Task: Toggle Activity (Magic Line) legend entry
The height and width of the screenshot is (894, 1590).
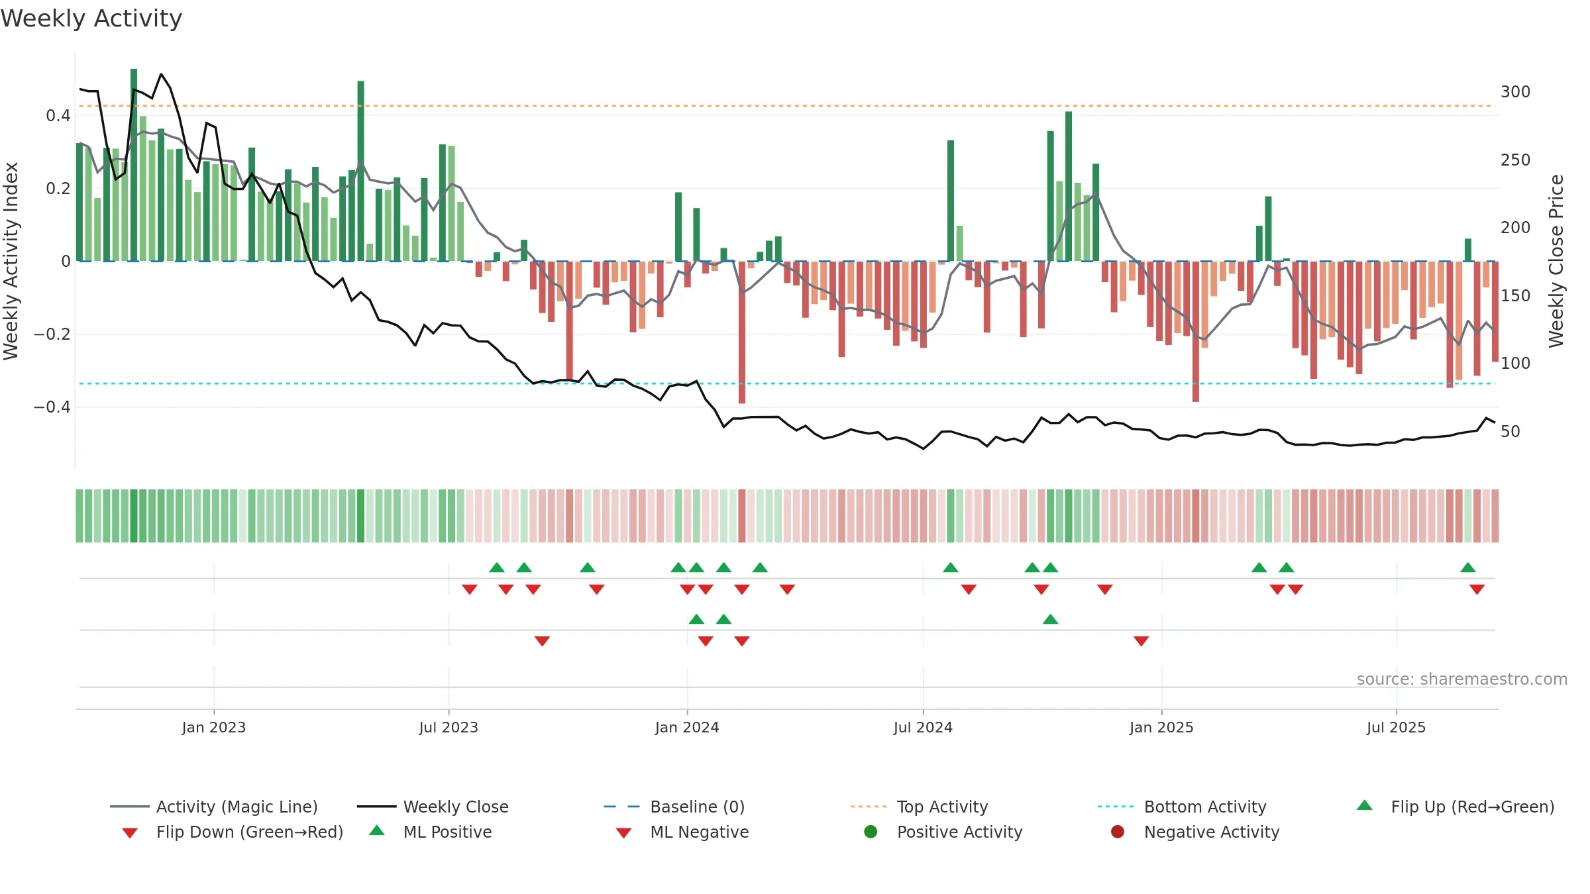Action: [213, 807]
